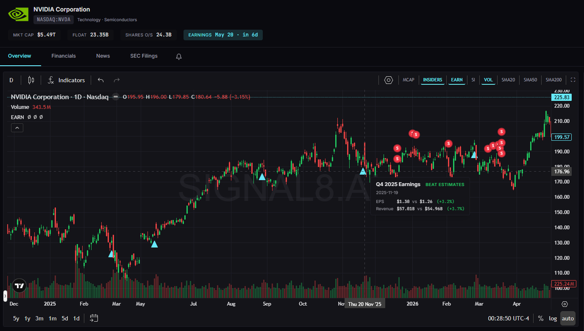Enable the SMA50 moving average

click(x=530, y=80)
